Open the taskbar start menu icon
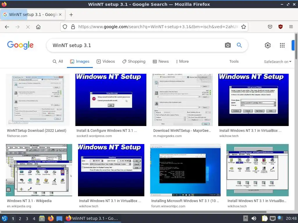The image size is (298, 223). 5,218
